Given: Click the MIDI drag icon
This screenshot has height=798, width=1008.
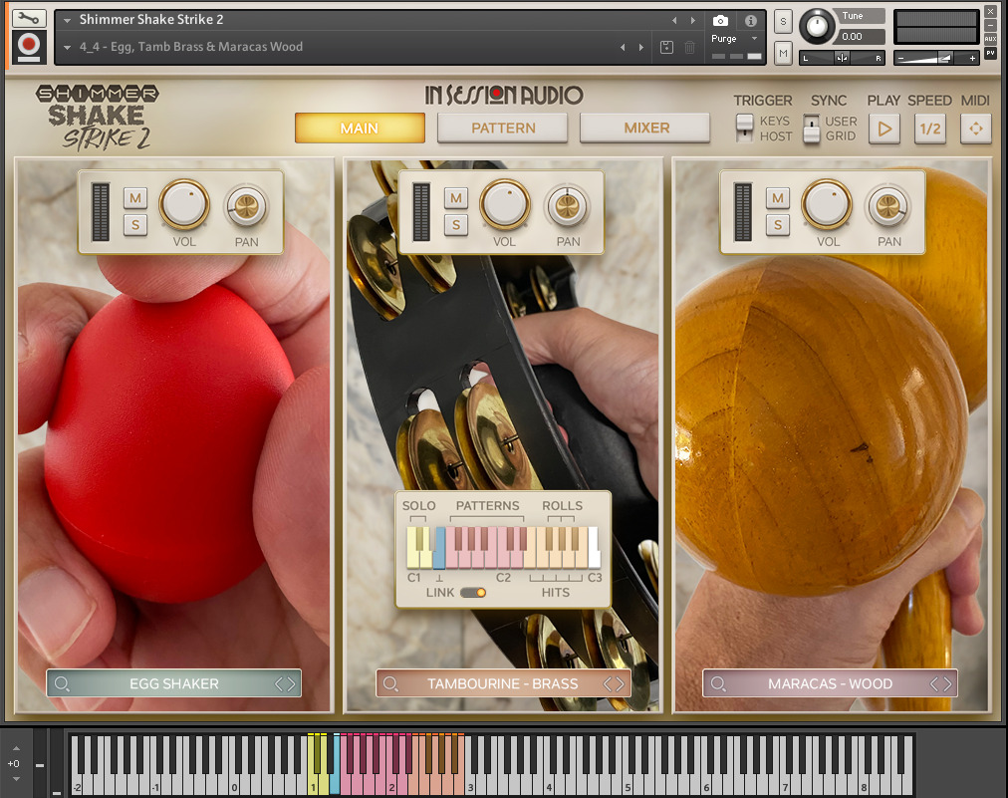Looking at the screenshot, I should click(x=975, y=129).
